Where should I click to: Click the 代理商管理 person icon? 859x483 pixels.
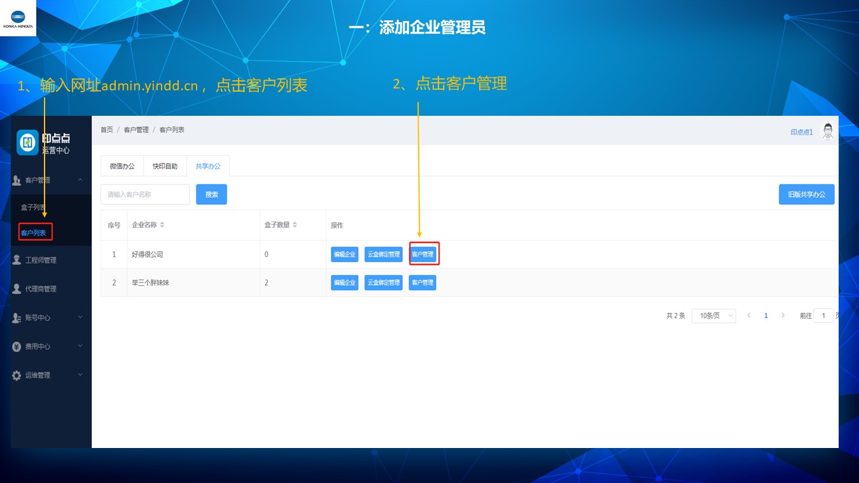[17, 289]
